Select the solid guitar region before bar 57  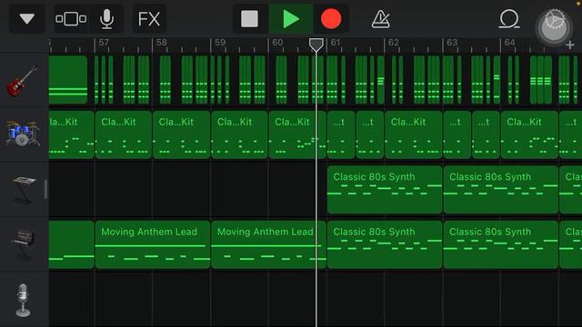68,80
